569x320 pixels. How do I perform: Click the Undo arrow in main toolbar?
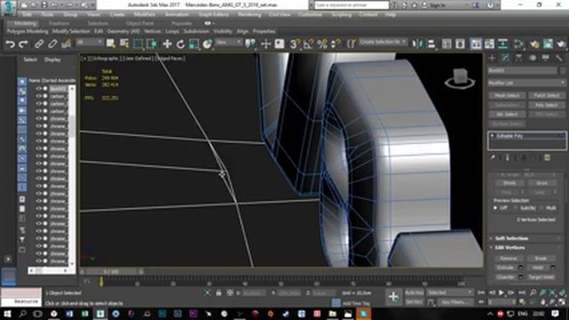10,44
